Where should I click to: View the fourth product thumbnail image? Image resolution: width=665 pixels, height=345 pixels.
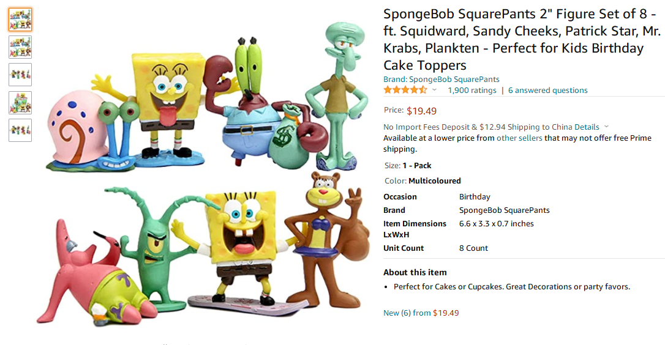pyautogui.click(x=20, y=103)
